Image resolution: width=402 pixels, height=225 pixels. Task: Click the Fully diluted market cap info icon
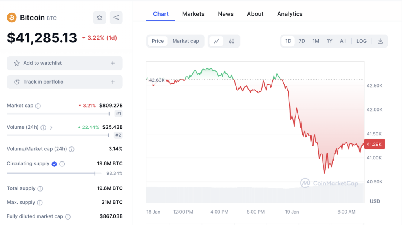[68, 216]
